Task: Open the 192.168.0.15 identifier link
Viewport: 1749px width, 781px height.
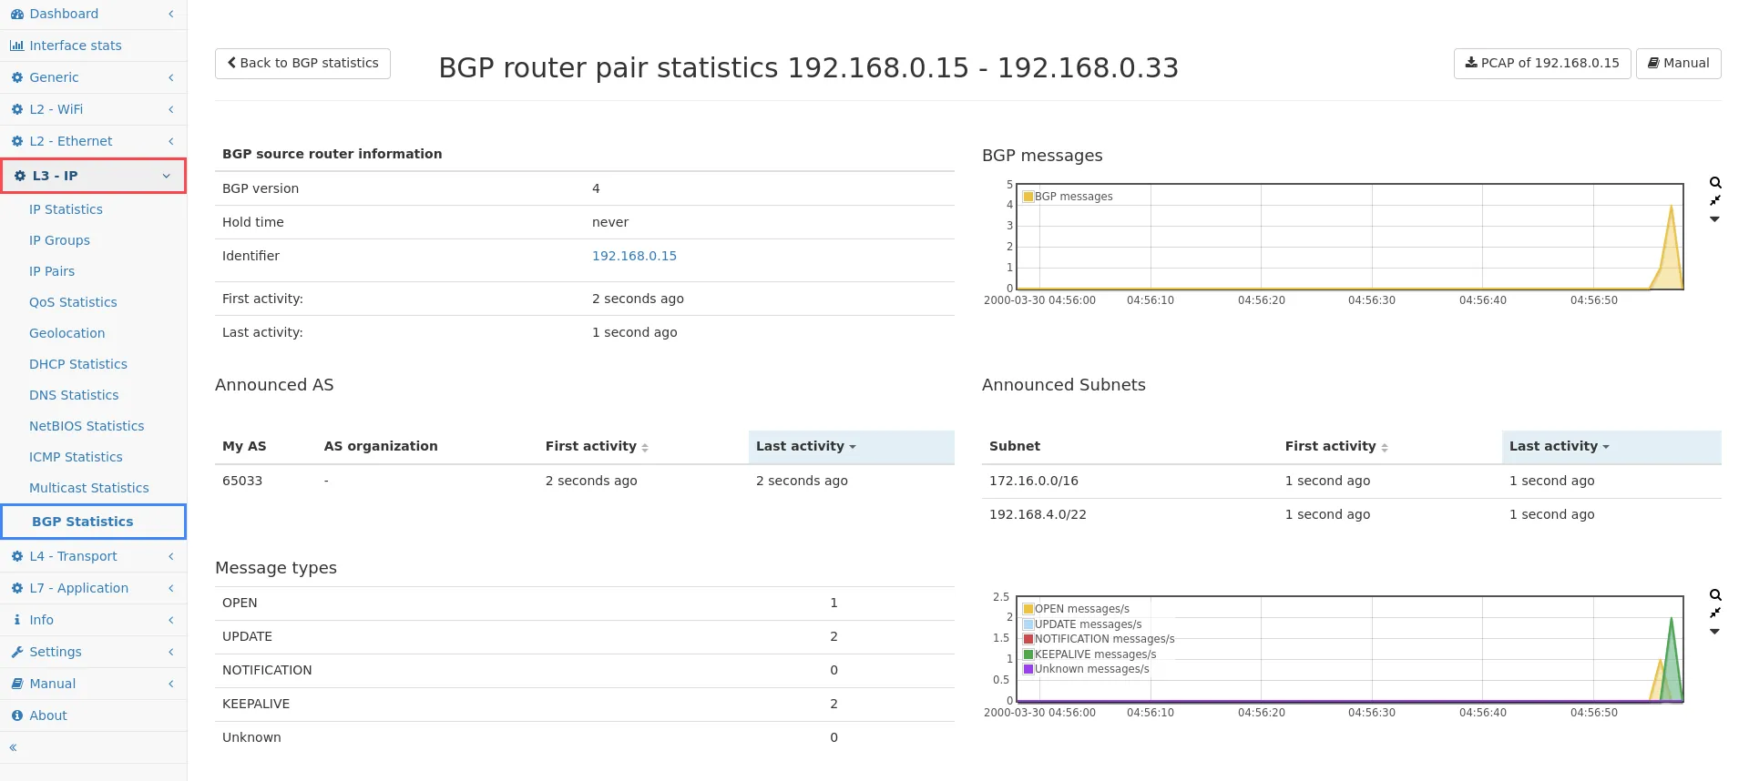Action: (634, 256)
